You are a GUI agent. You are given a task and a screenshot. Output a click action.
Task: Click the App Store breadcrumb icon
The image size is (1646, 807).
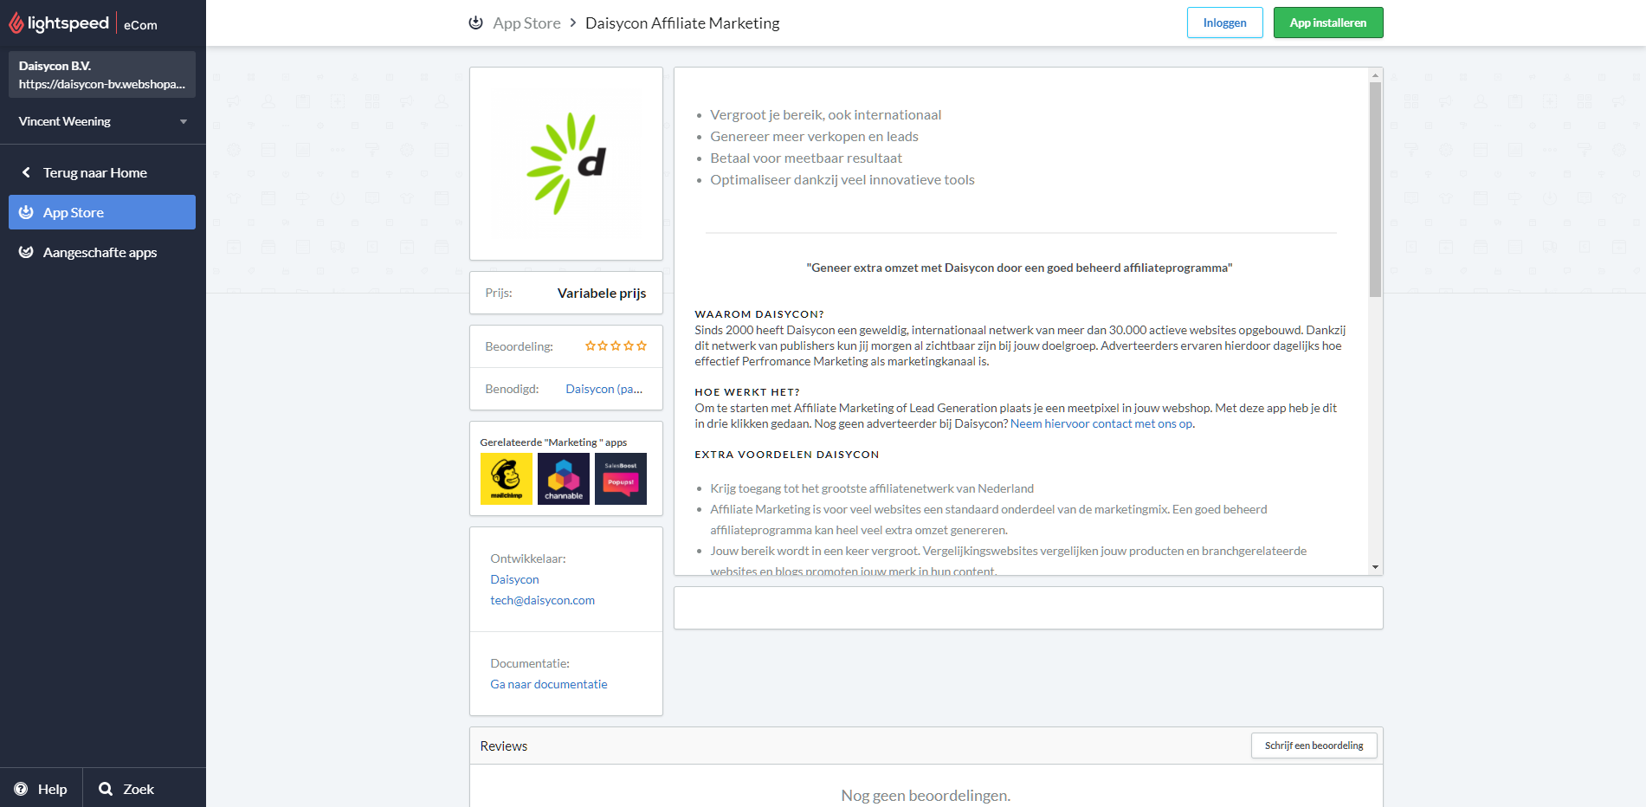coord(475,23)
